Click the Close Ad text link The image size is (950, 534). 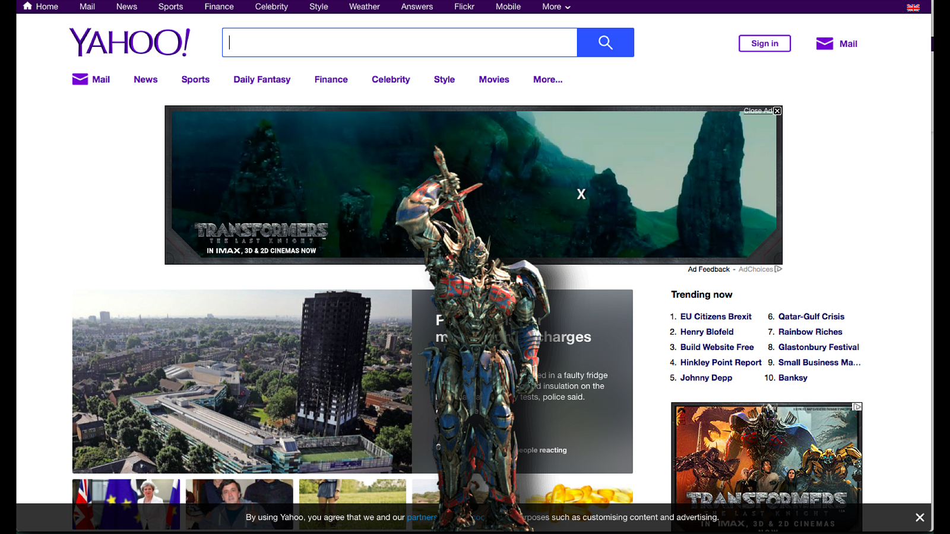[758, 111]
